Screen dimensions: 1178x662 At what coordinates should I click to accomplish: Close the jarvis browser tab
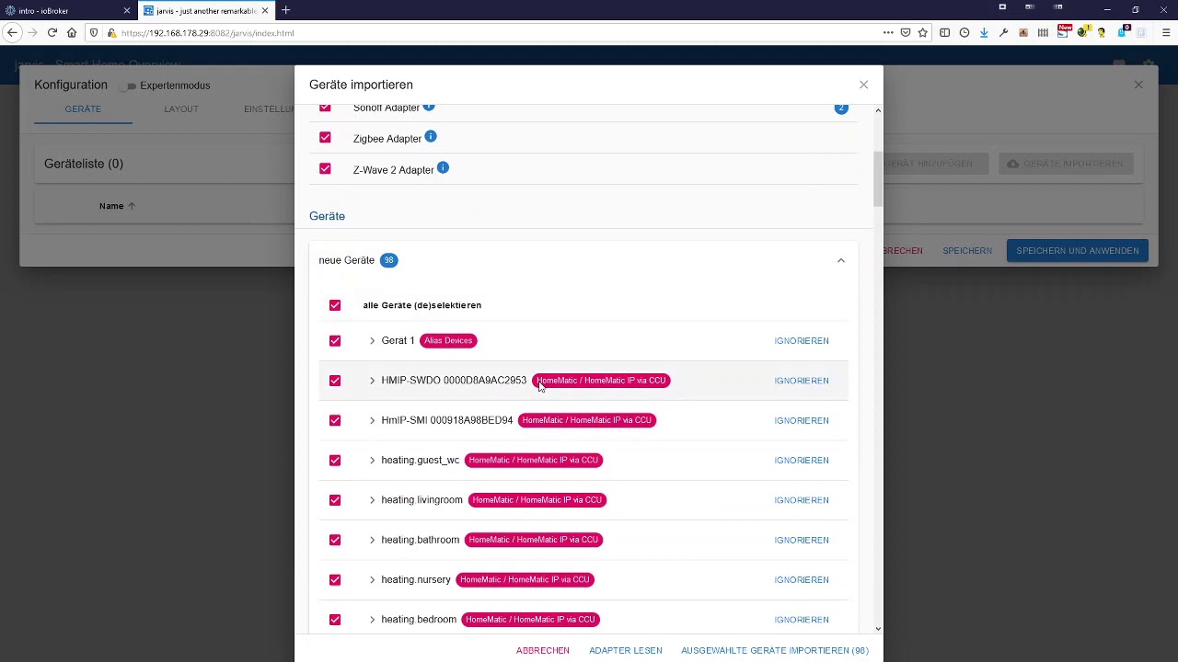(x=265, y=11)
